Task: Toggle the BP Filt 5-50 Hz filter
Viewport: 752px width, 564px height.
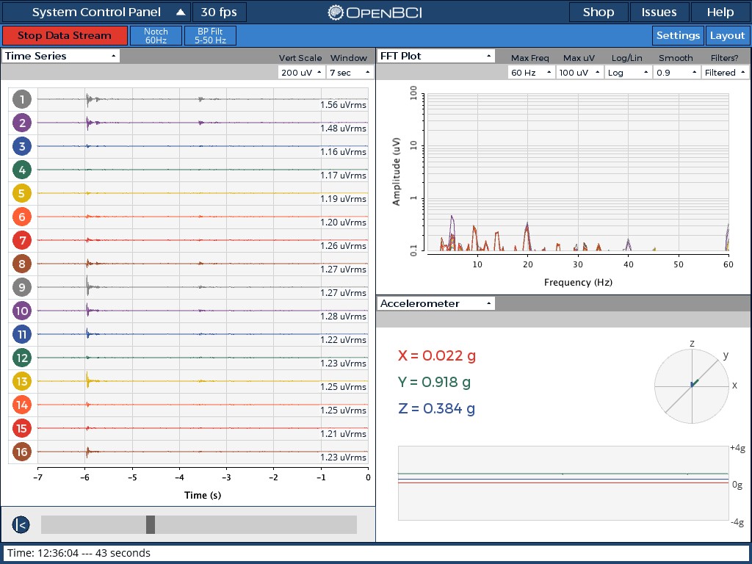Action: pyautogui.click(x=210, y=35)
